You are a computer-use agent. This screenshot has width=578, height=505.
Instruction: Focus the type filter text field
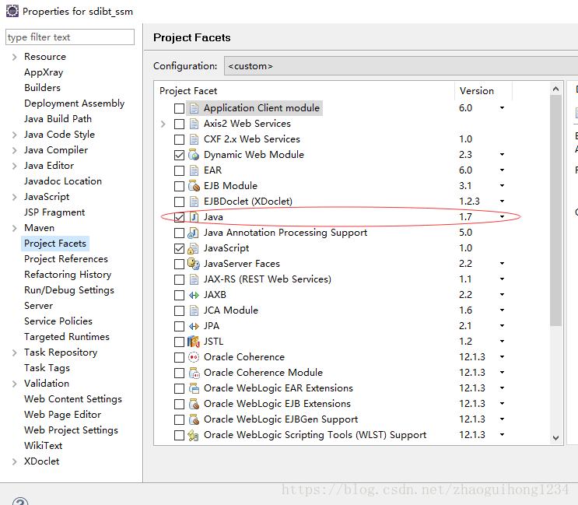pyautogui.click(x=70, y=37)
